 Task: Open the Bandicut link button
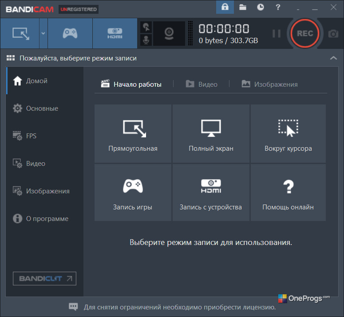pyautogui.click(x=44, y=278)
